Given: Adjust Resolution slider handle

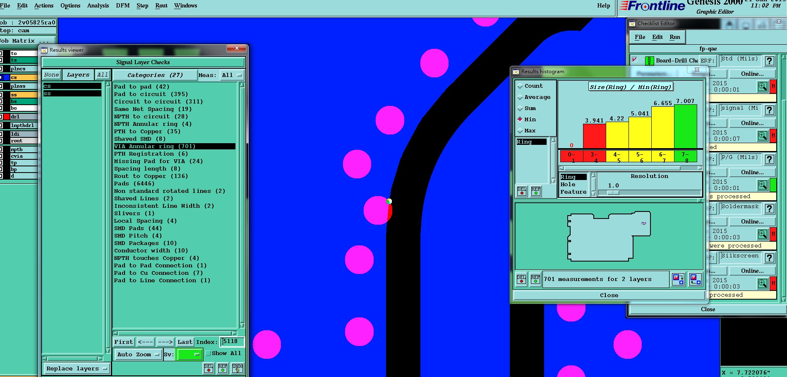Looking at the screenshot, I should 613,192.
